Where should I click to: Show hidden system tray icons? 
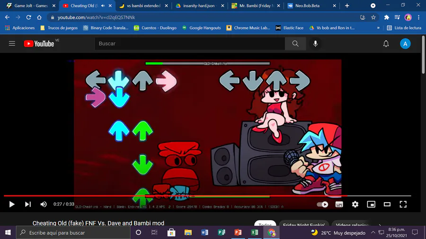373,232
